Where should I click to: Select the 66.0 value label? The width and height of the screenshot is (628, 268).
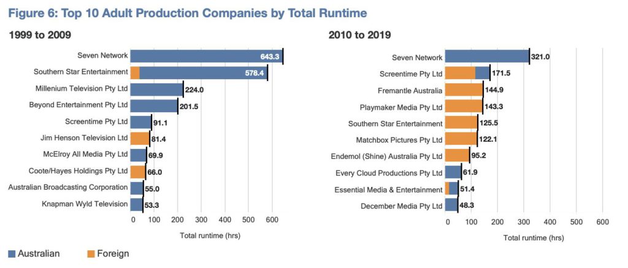155,173
